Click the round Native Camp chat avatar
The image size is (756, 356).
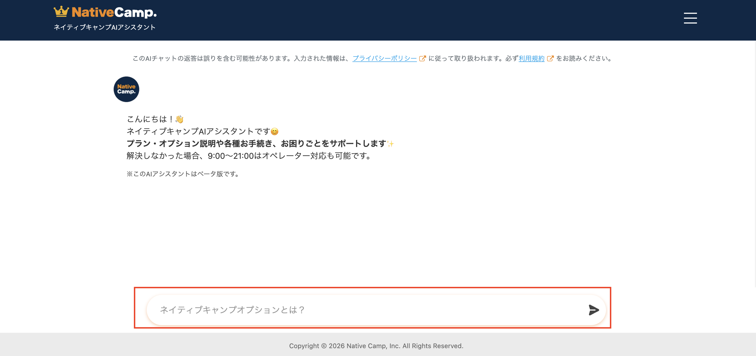click(126, 89)
